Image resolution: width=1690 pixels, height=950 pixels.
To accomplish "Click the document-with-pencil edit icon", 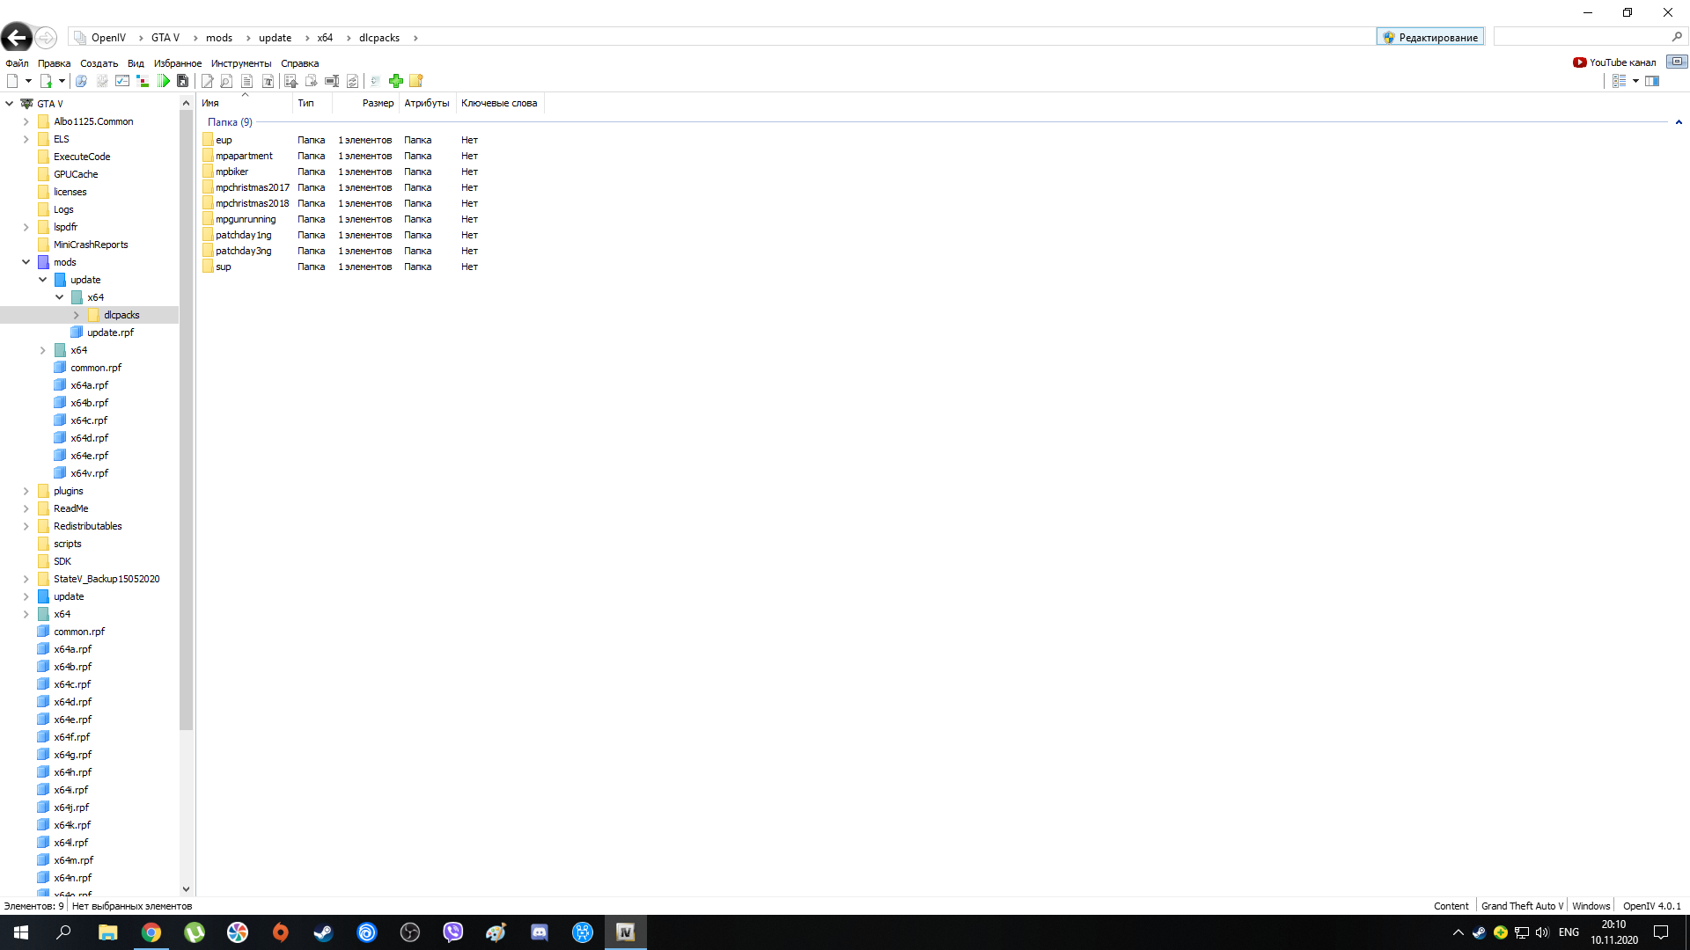I will 207,81.
